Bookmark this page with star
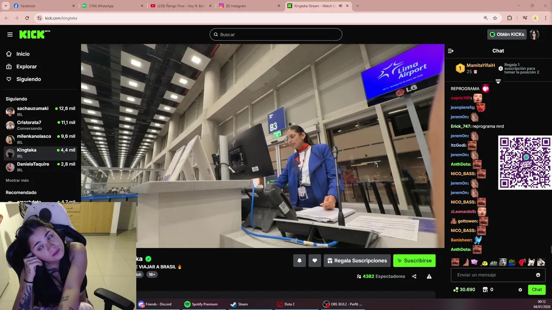Image resolution: width=552 pixels, height=310 pixels. [495, 18]
